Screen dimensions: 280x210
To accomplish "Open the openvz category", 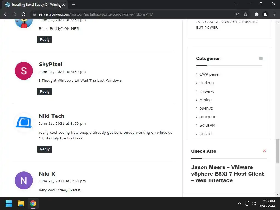I will click(206, 108).
